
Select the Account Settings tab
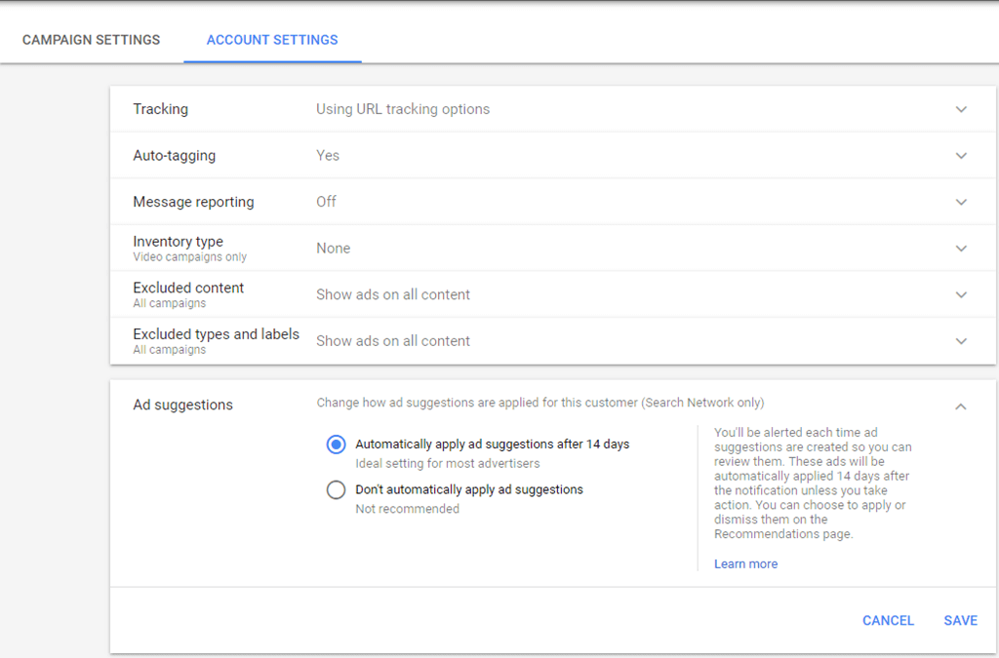(272, 40)
